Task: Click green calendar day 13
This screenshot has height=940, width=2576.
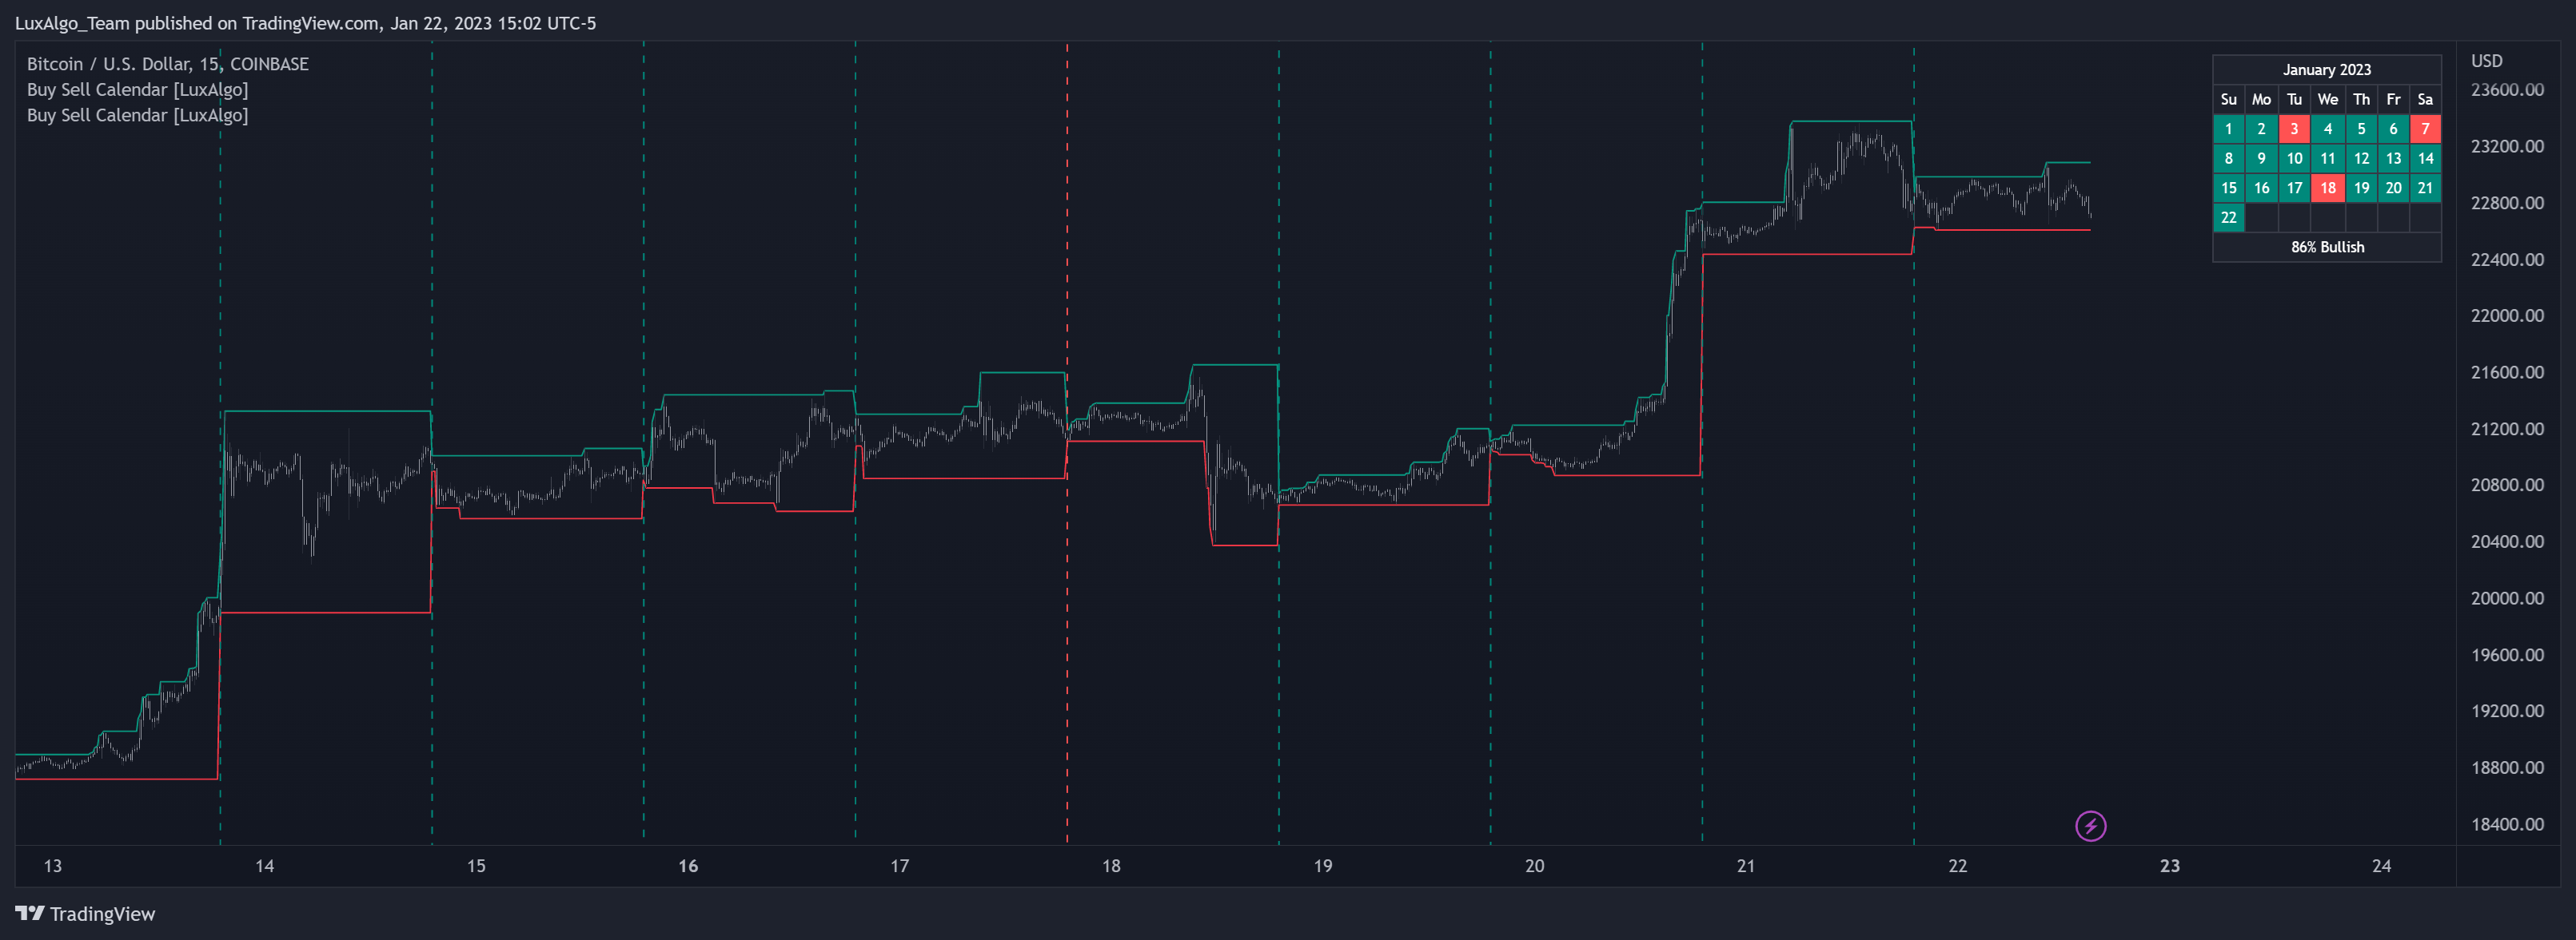Action: coord(2393,158)
